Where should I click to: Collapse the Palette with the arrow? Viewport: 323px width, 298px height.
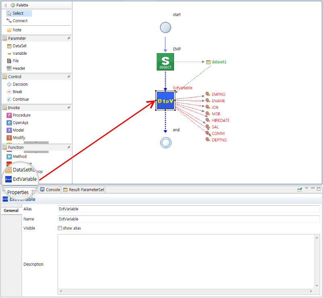pos(5,5)
